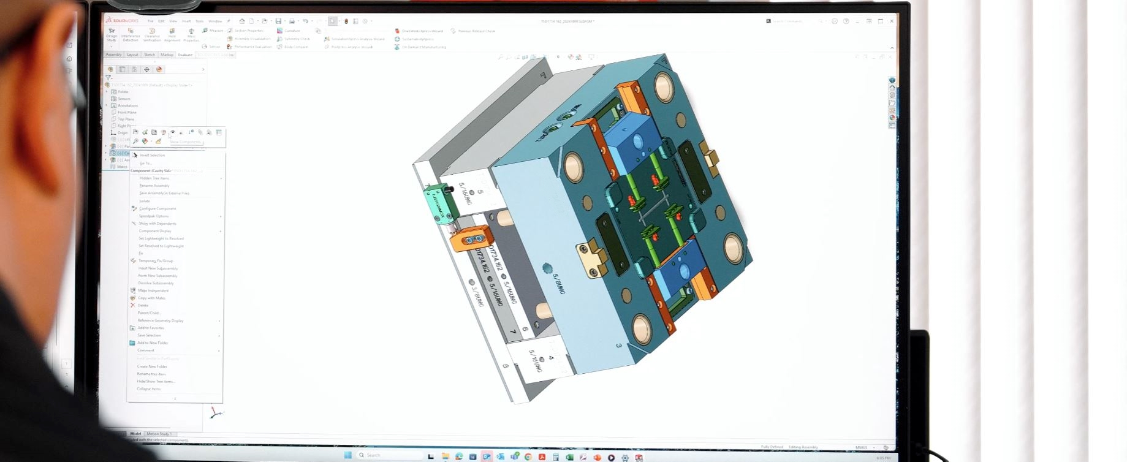The image size is (1127, 462).
Task: Expand the Annotations tree node
Action: tap(107, 105)
